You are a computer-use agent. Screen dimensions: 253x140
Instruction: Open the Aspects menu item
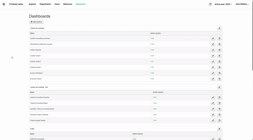click(32, 4)
